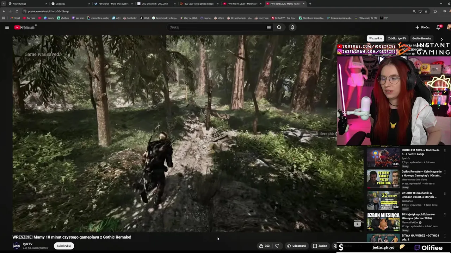Open the StreamElements bookmark
This screenshot has height=253, width=451.
(x=239, y=18)
